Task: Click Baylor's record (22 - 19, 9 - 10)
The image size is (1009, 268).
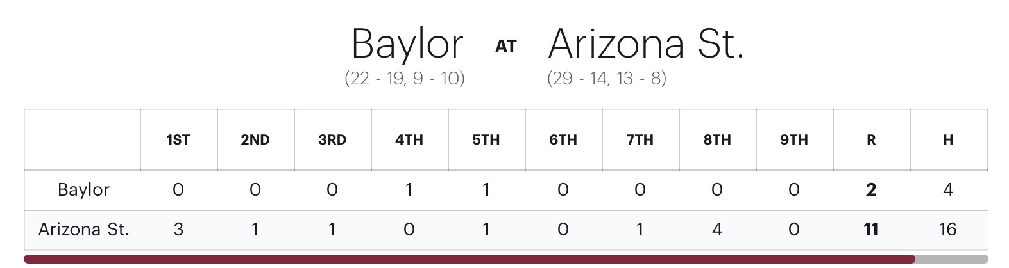Action: point(405,79)
